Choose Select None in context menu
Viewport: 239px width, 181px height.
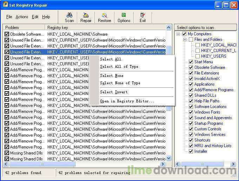[x=112, y=75]
